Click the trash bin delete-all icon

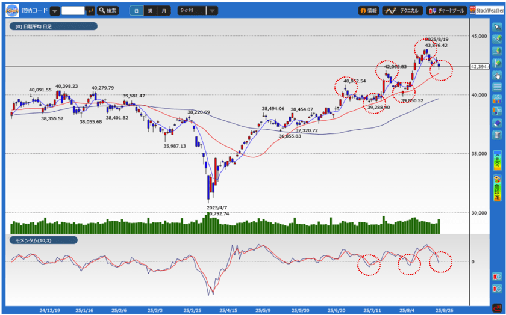click(x=498, y=135)
